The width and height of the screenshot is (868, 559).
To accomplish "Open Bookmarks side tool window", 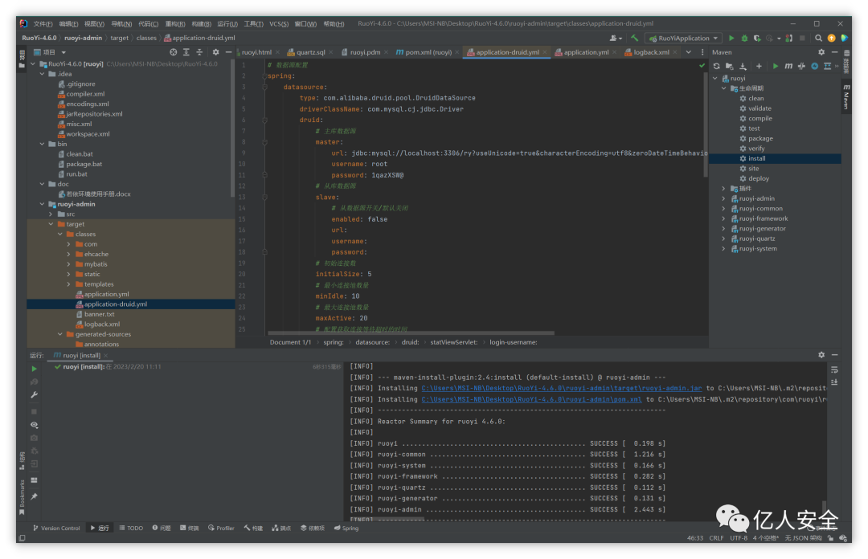I will point(23,498).
